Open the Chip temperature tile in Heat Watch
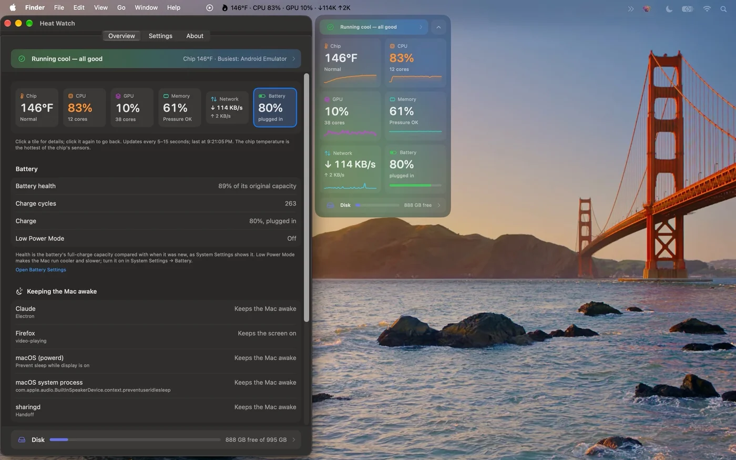The width and height of the screenshot is (736, 460). [x=37, y=107]
